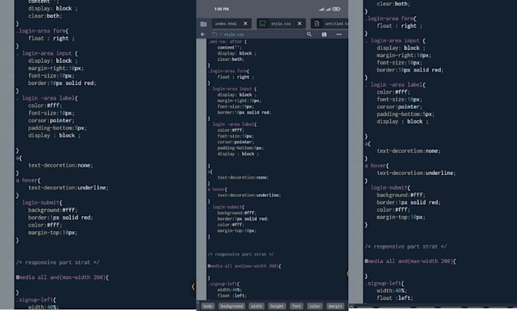Click 'text-decoretion:none;' in the phone editor
Image resolution: width=517 pixels, height=311 pixels.
tap(243, 177)
